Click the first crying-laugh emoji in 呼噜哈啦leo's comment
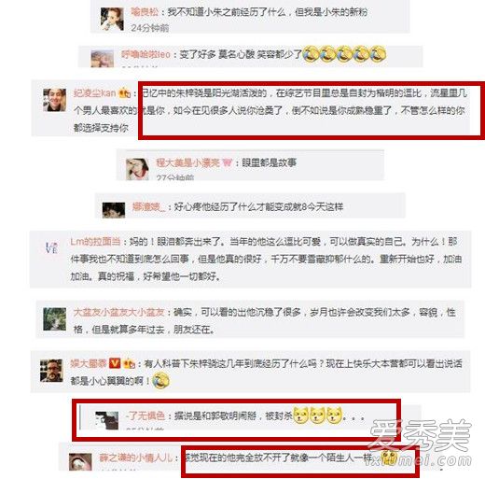Image resolution: width=485 pixels, height=479 pixels. point(310,54)
